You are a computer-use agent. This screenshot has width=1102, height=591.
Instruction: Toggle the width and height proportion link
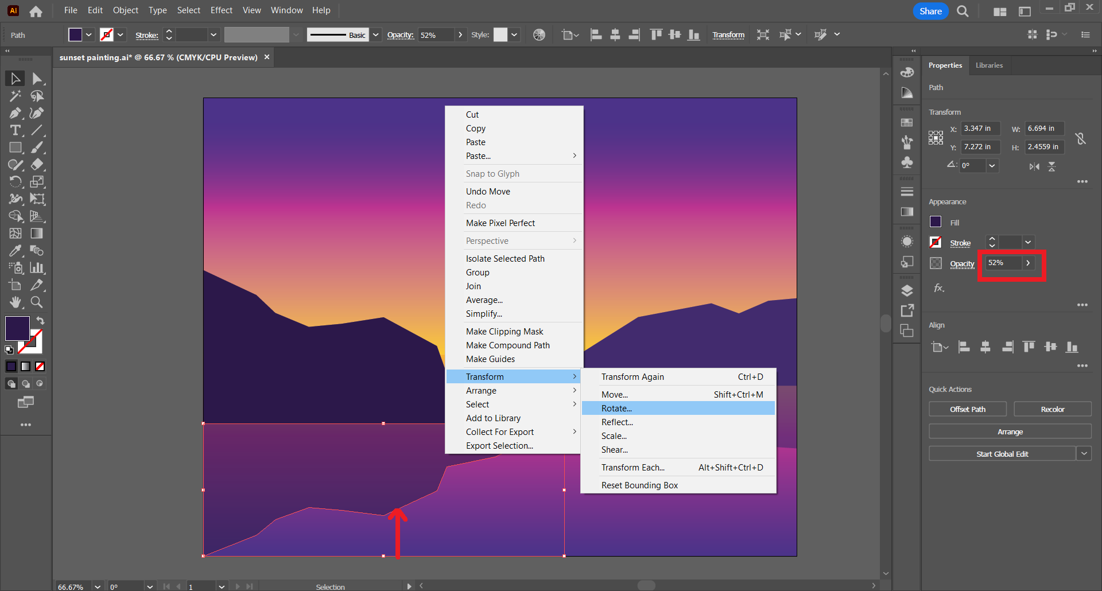pos(1081,138)
